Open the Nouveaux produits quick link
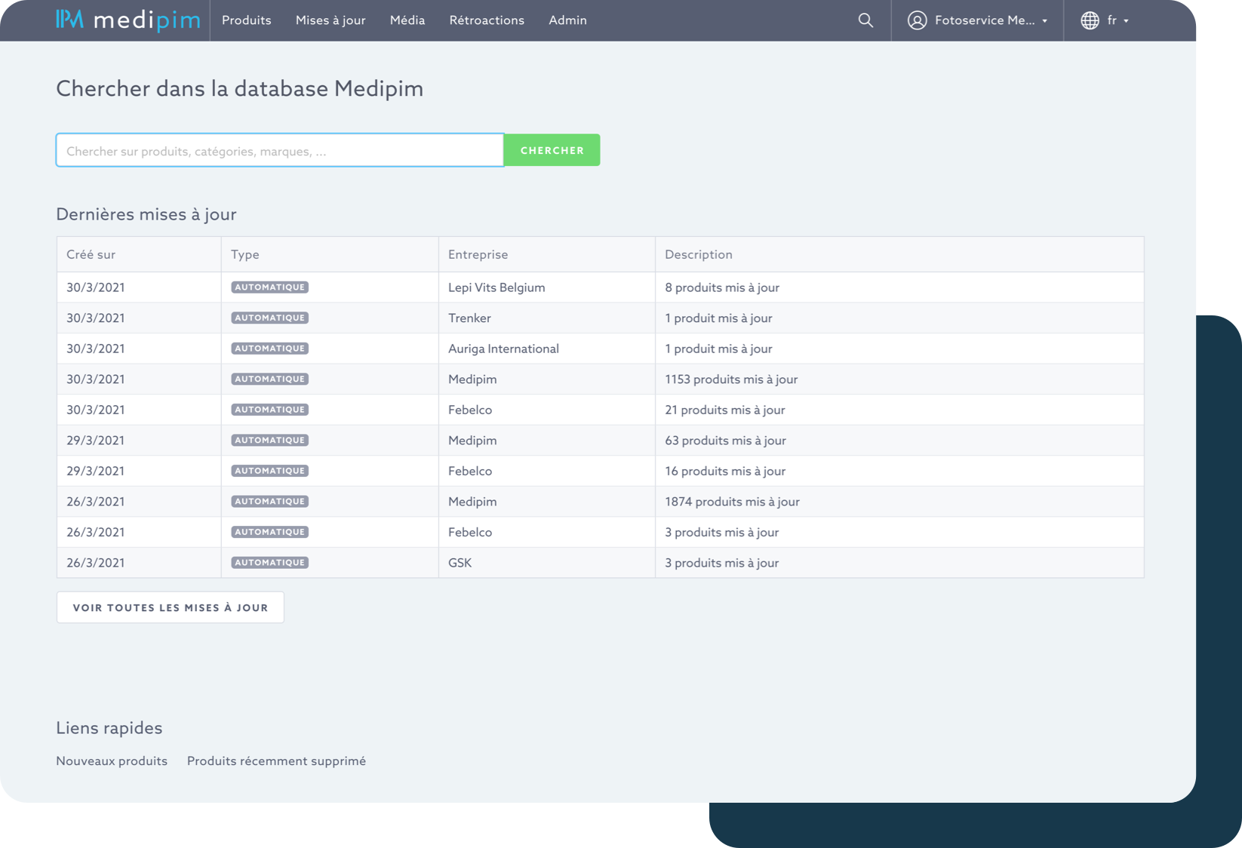 click(112, 760)
